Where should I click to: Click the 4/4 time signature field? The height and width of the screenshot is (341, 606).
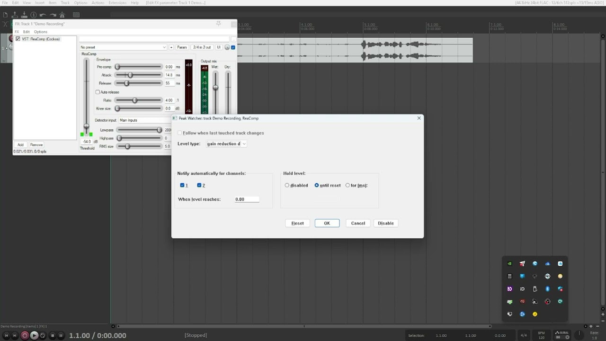point(524,335)
